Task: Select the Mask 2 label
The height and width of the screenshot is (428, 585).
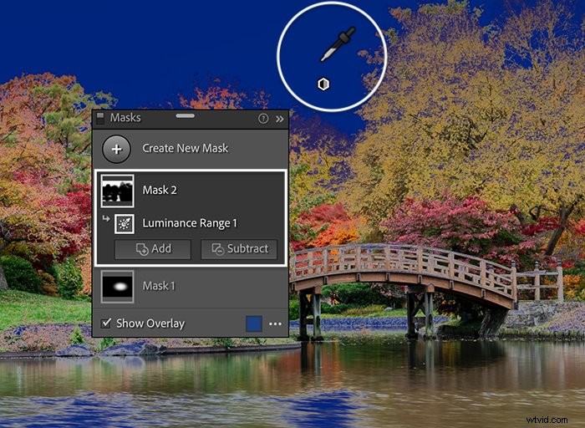Action: pyautogui.click(x=160, y=190)
